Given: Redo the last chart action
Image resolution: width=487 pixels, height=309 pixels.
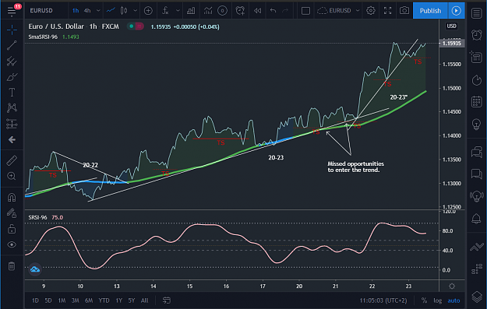Looking at the screenshot, I should 285,11.
